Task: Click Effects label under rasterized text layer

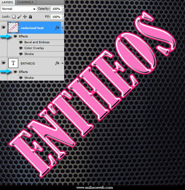Action: (23, 36)
